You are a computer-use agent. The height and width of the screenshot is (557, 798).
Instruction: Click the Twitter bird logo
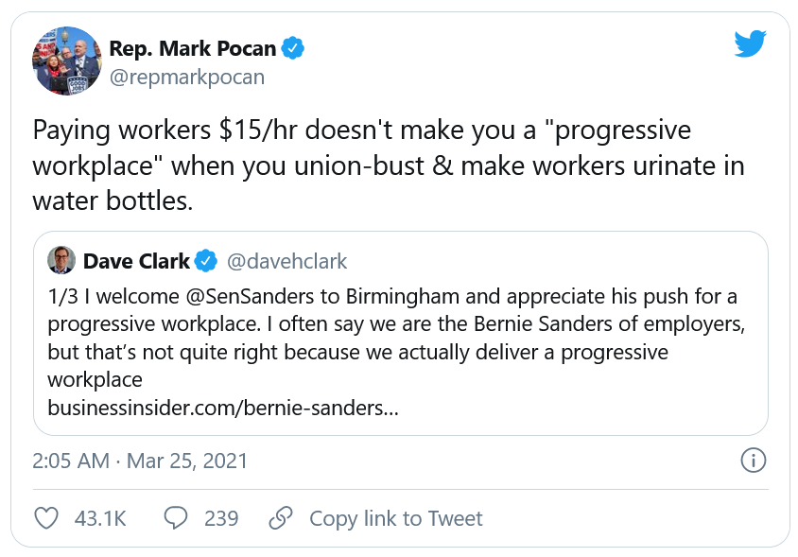(750, 44)
